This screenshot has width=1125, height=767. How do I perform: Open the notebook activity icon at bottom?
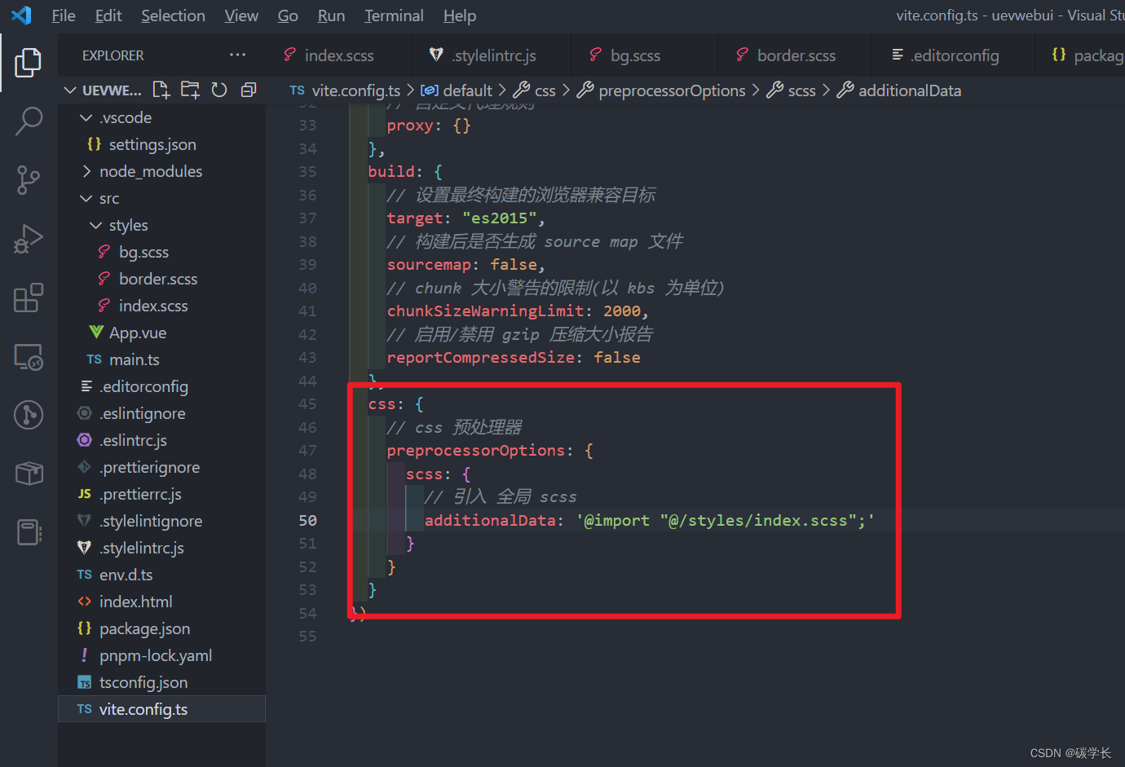pyautogui.click(x=29, y=532)
